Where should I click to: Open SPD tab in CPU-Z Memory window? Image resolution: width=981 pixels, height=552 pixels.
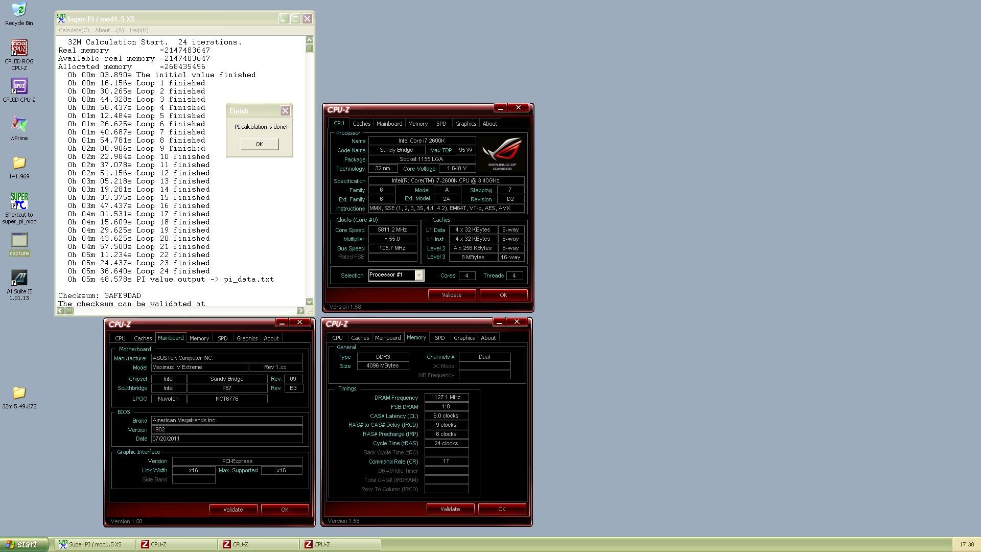439,338
